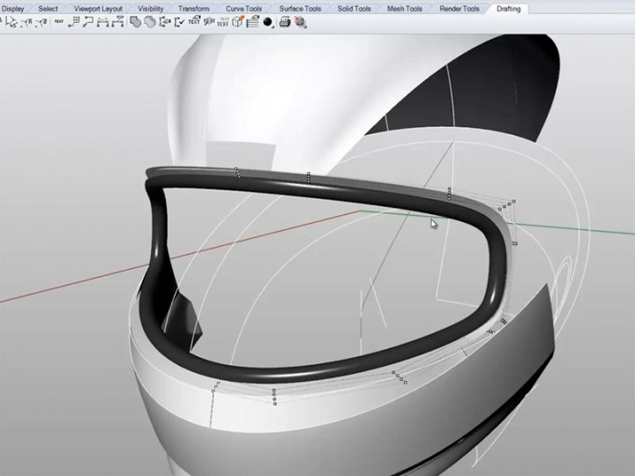This screenshot has height=476, width=635.
Task: Click the dimension icon with checkmark
Action: 179,22
